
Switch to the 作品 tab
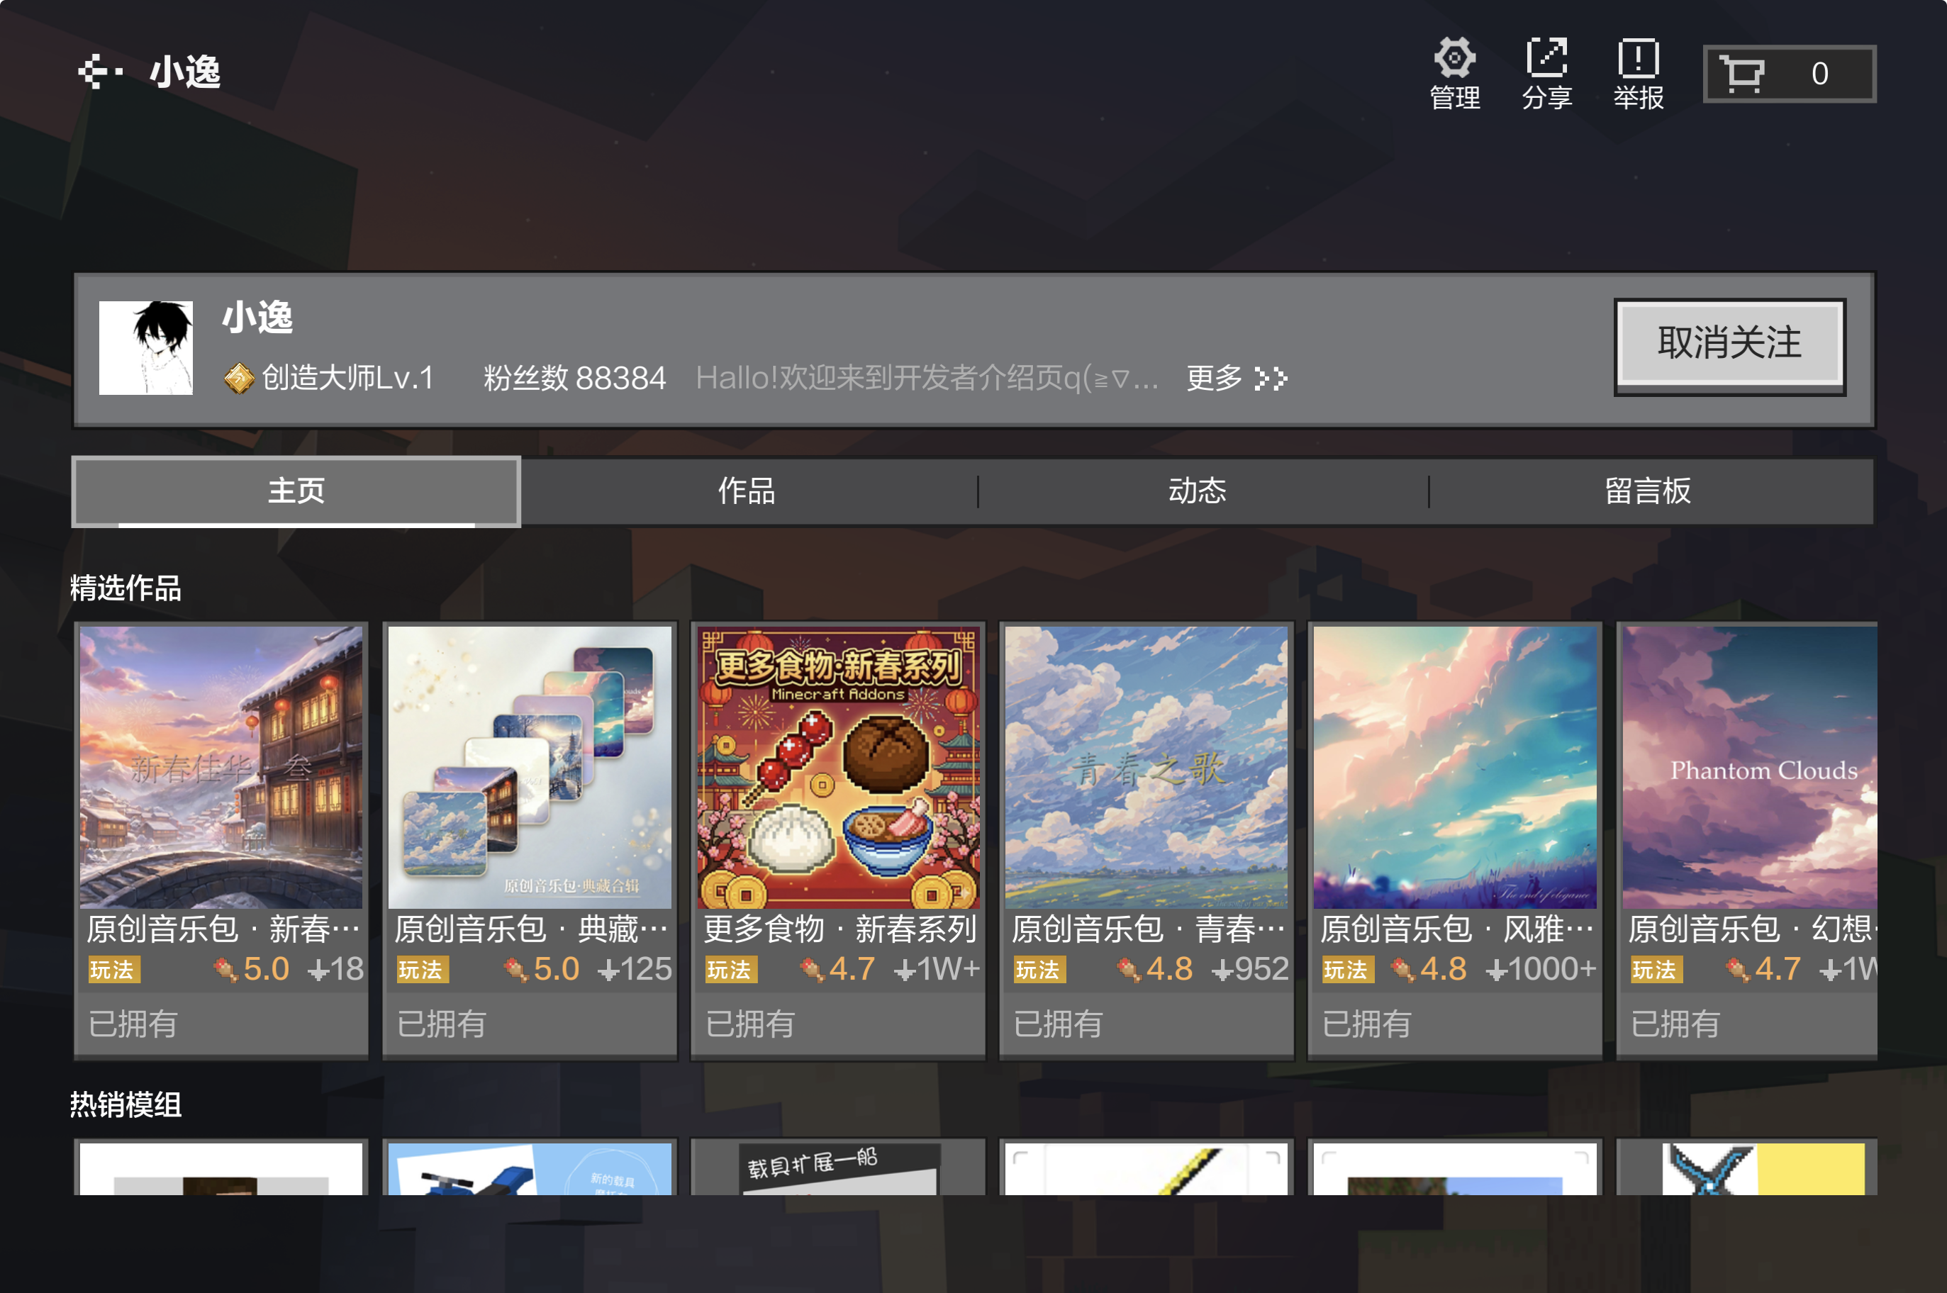pyautogui.click(x=747, y=491)
